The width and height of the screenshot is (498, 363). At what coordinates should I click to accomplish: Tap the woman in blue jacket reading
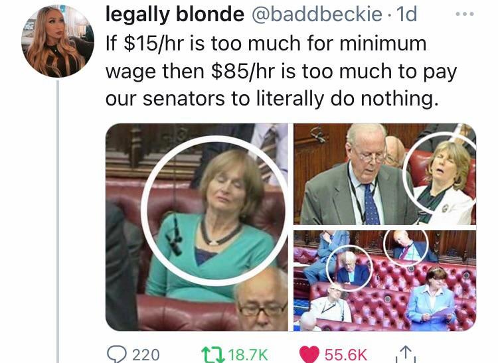(430, 299)
